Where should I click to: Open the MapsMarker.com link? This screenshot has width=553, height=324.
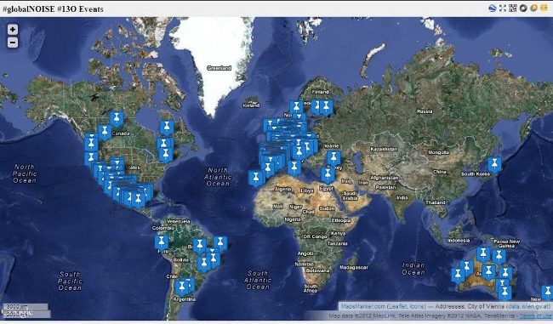click(x=363, y=306)
